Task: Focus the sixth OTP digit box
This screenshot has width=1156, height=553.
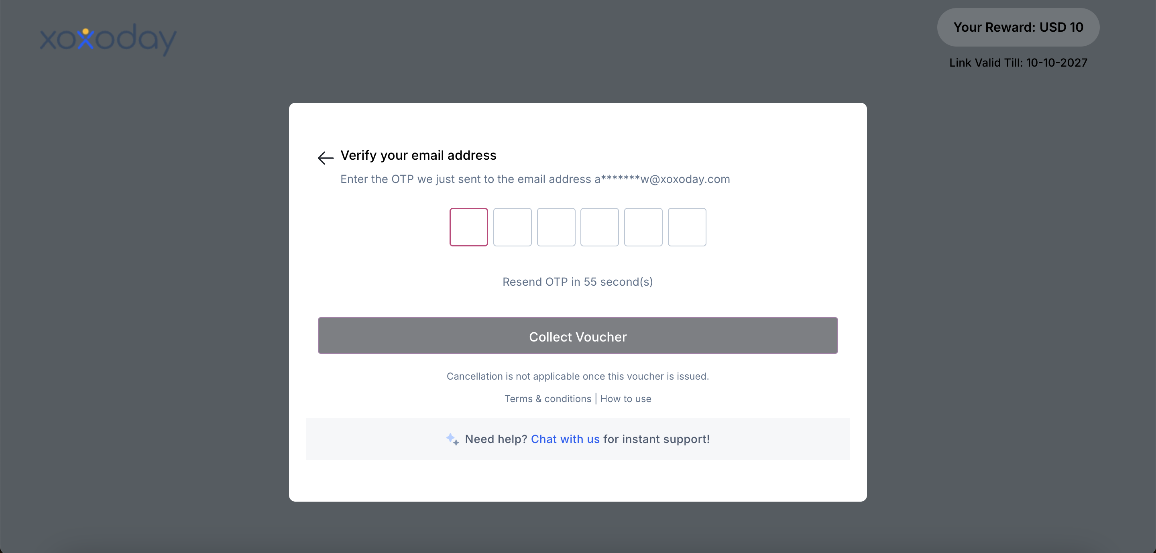Action: tap(687, 227)
